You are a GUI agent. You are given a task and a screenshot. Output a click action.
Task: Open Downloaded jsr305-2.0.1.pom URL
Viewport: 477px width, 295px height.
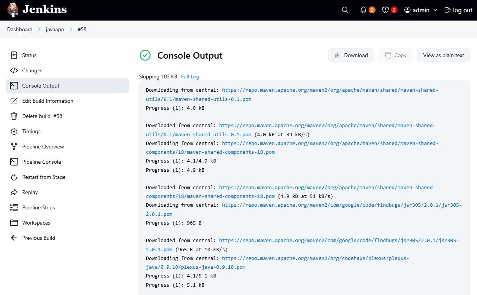click(x=303, y=245)
